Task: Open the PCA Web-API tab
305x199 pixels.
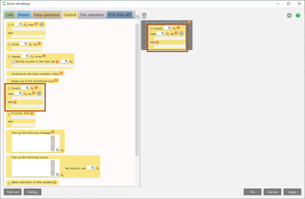Action: [119, 15]
